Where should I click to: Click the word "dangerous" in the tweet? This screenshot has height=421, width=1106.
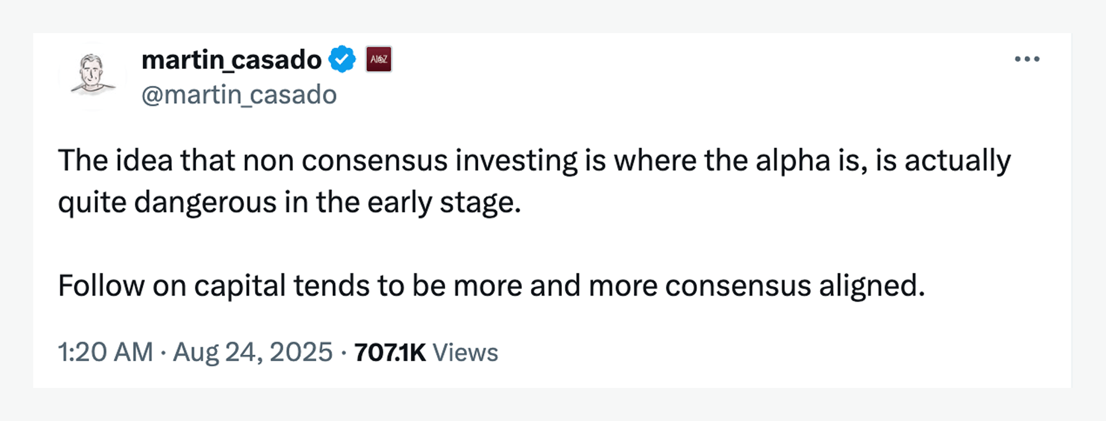pyautogui.click(x=205, y=202)
